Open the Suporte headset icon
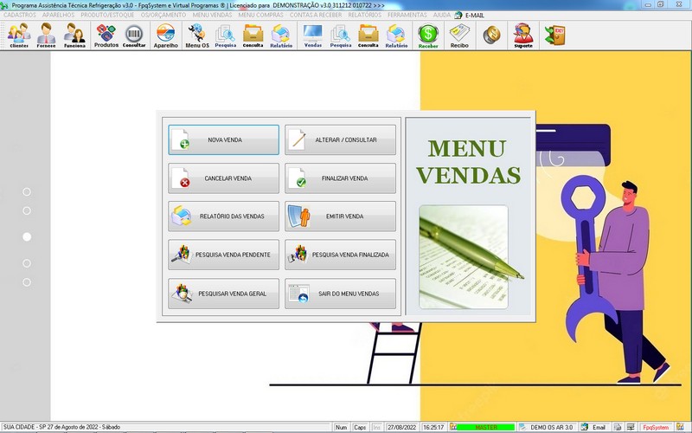692x433 pixels. tap(523, 36)
